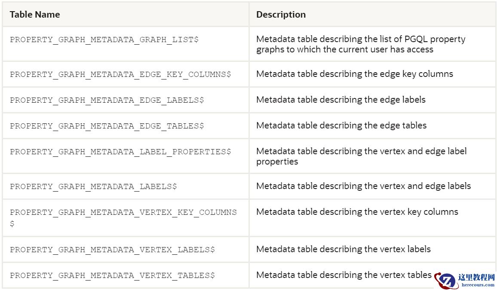The image size is (497, 290).
Task: Select PROPERTY_GRAPH_METADATA_VERTEX_TABLES$ table name
Action: tap(112, 275)
